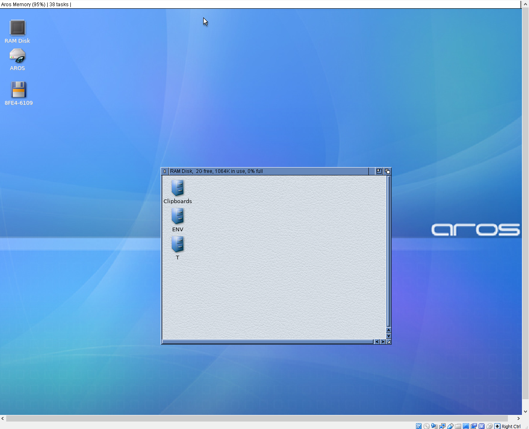Click the outer vertical scrollbar down arrow

coord(526,412)
